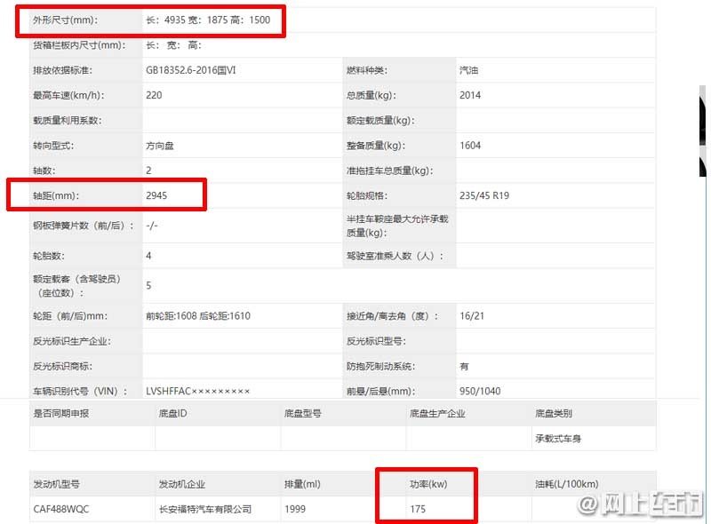
Task: Click the 整备质量(kg) label
Action: [376, 146]
